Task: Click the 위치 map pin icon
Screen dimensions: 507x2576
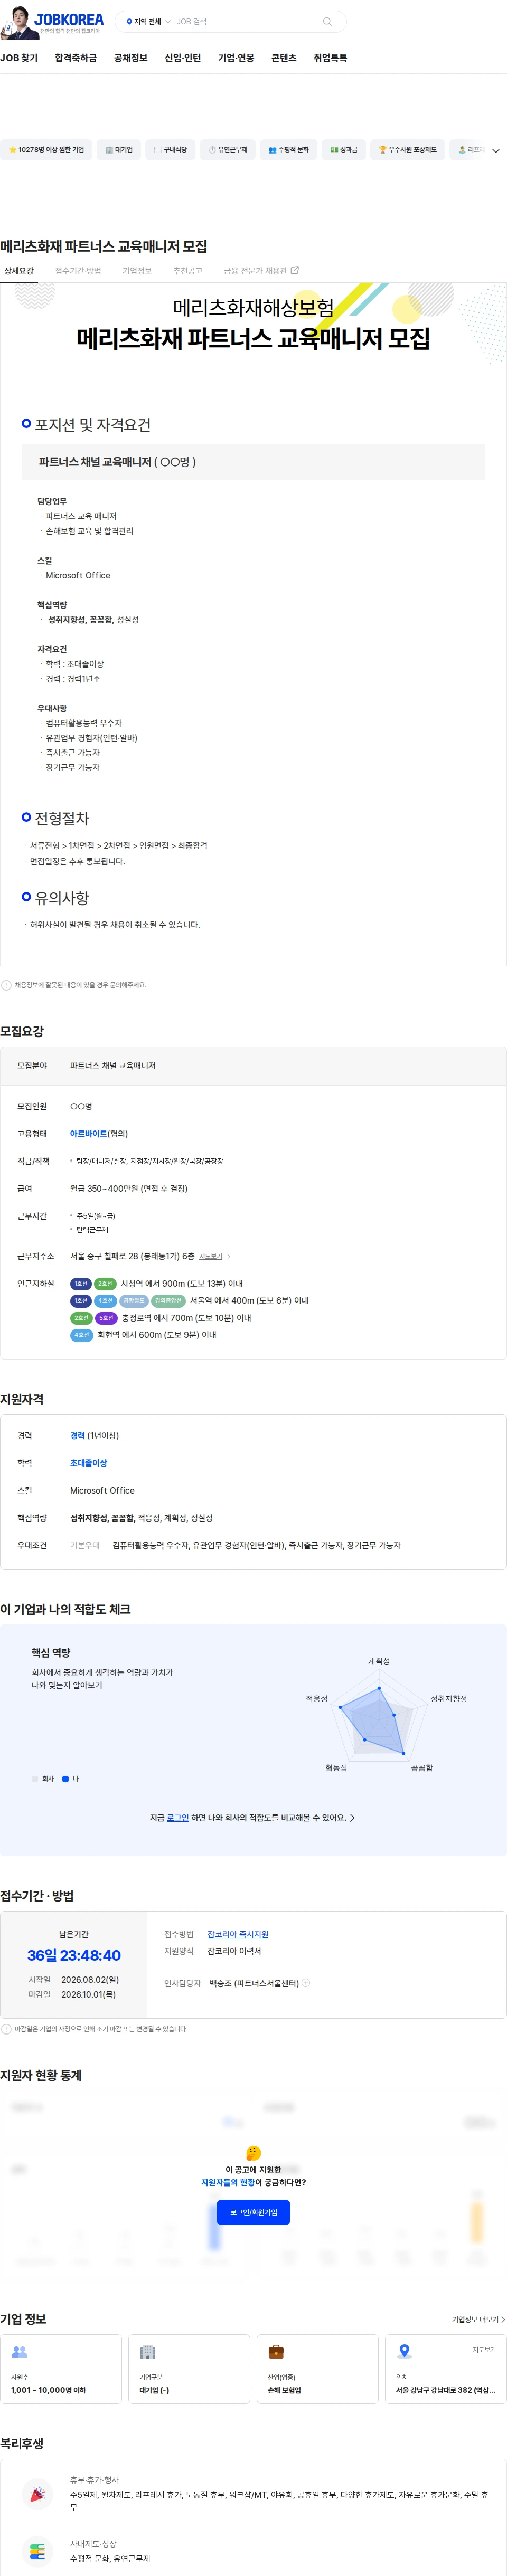Action: [404, 2352]
